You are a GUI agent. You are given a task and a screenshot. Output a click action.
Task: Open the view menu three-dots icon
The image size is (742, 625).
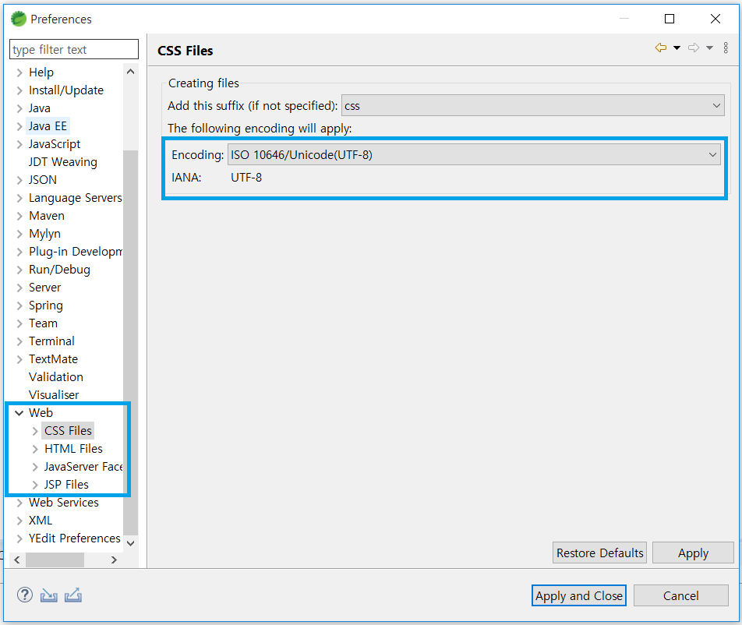point(726,48)
